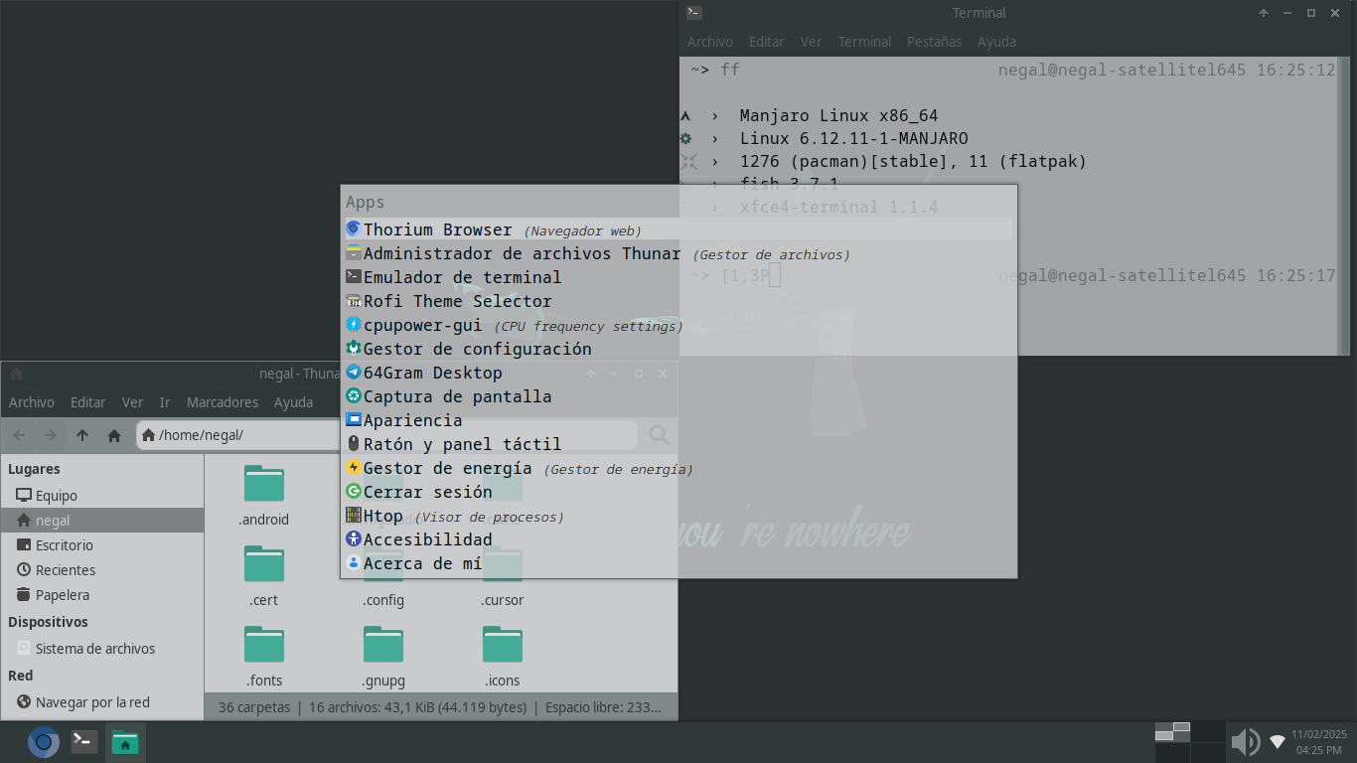Click the home button in Thunar toolbar
Image resolution: width=1357 pixels, height=763 pixels.
click(114, 435)
